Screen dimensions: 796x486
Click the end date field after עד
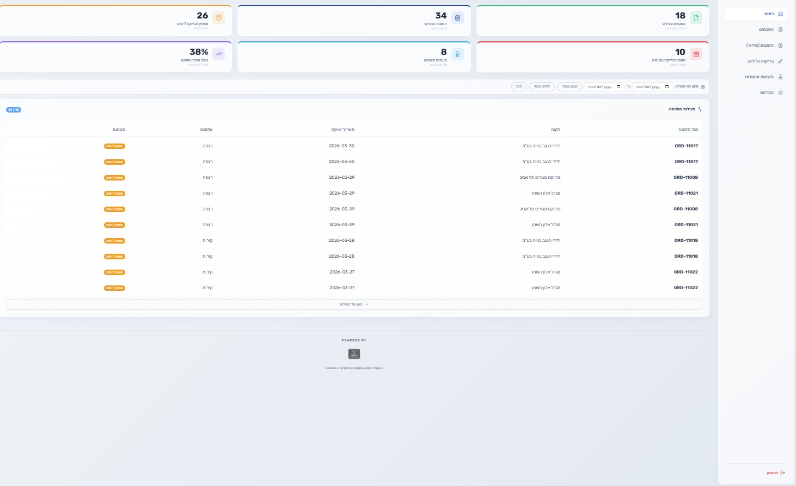tap(604, 86)
